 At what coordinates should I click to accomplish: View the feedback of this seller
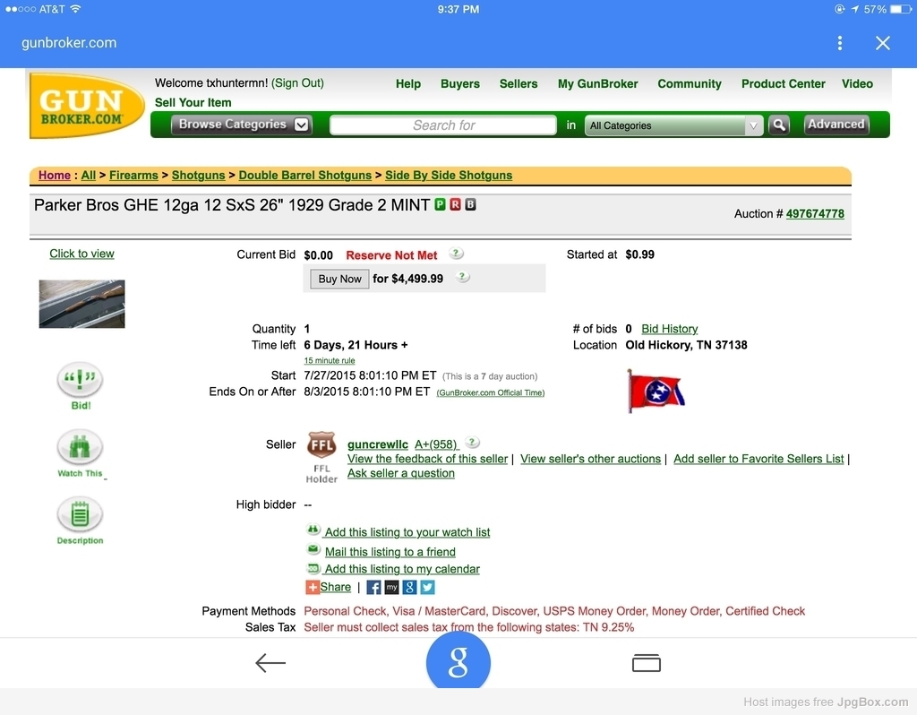[x=427, y=459]
